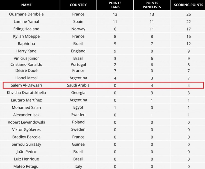The height and width of the screenshot is (169, 205).
Task: Click the Georgia country cell
Action: tap(78, 93)
